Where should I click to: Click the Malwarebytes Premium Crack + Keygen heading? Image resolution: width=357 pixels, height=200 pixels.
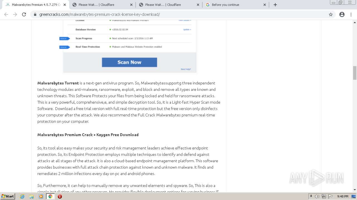click(x=88, y=135)
